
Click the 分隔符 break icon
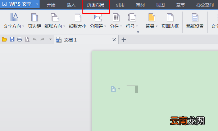point(98,17)
